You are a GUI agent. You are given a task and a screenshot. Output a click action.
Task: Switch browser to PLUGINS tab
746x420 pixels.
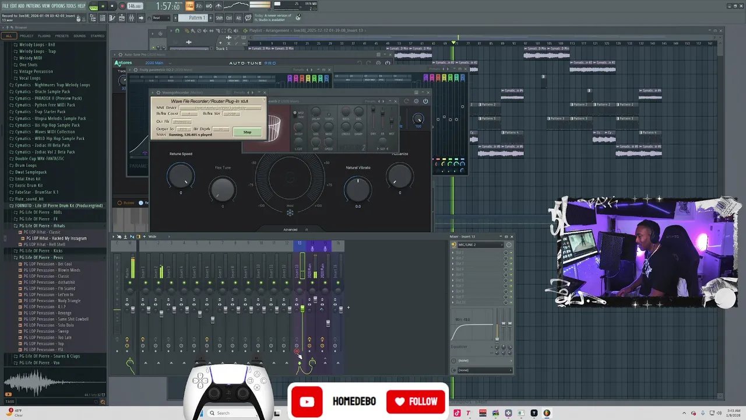(x=44, y=36)
